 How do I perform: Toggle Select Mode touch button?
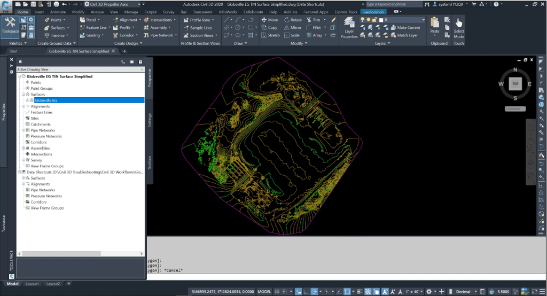[459, 28]
